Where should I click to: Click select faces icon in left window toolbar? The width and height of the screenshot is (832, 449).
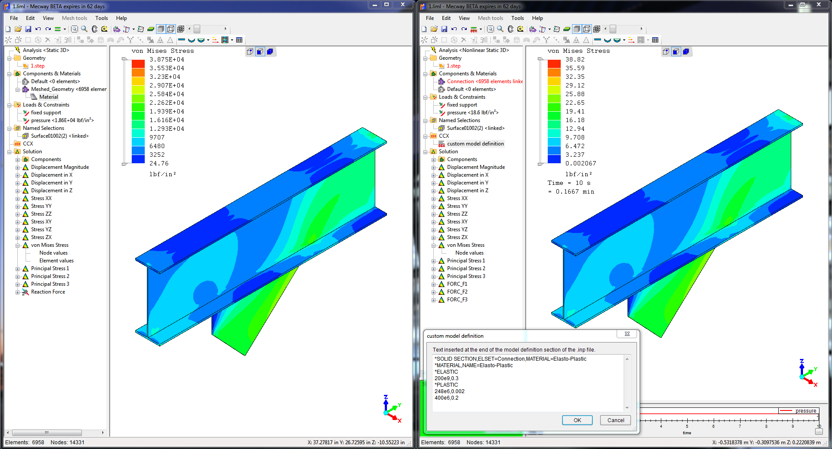(141, 29)
